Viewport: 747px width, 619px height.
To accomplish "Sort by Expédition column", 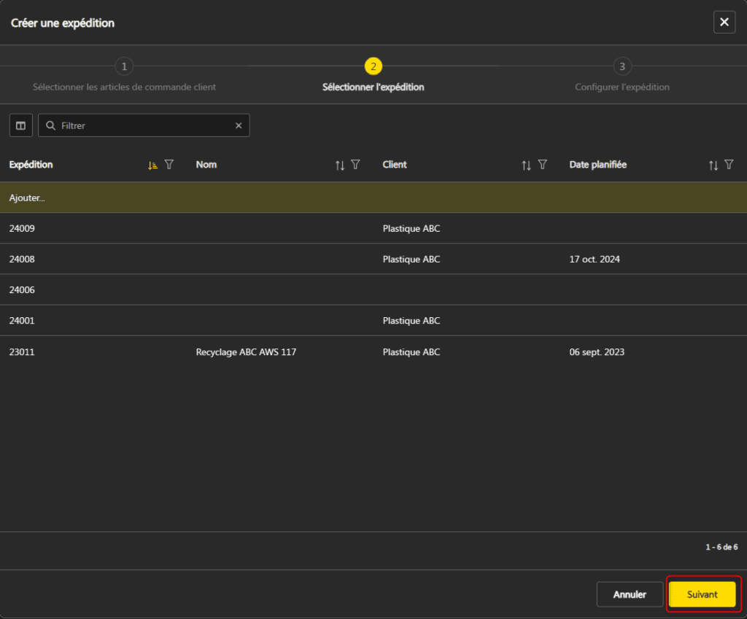I will point(152,166).
